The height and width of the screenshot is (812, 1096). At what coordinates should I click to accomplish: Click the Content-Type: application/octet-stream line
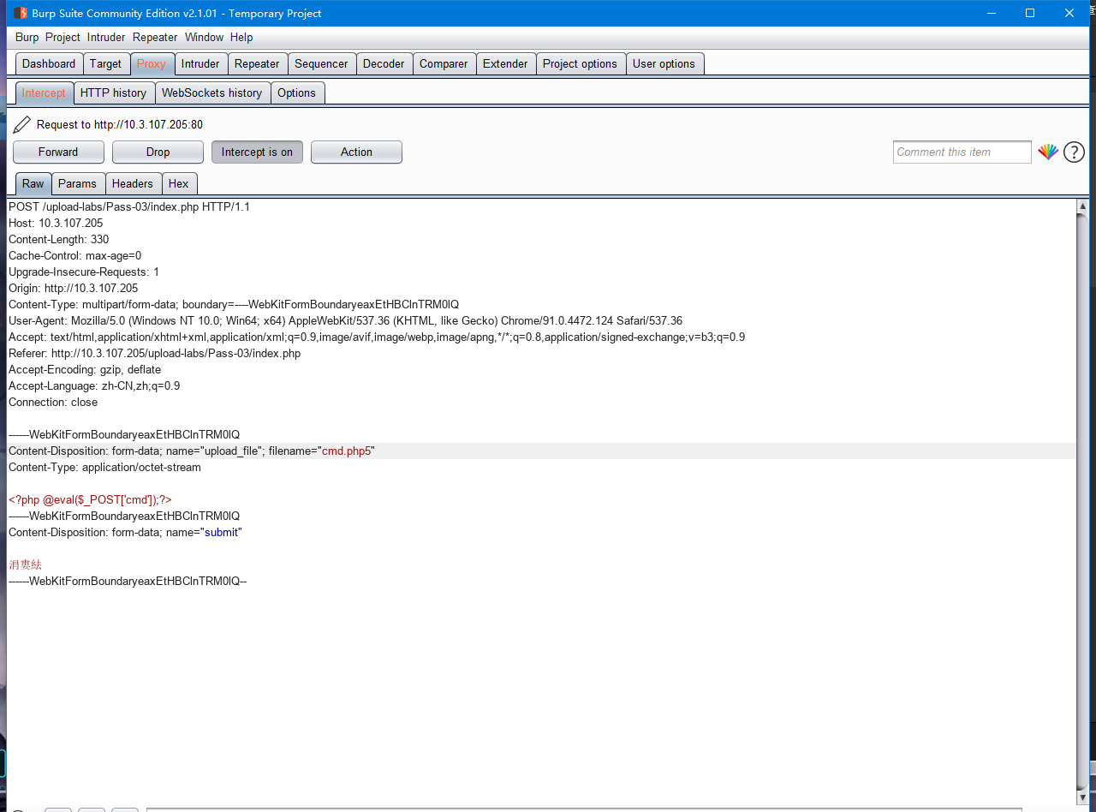tap(104, 467)
